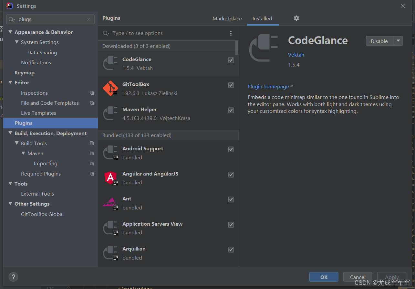Click the Maven Helper plug icon
The height and width of the screenshot is (289, 415).
coord(110,113)
